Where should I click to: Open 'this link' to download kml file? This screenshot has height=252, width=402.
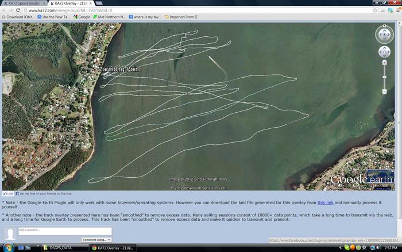click(x=325, y=203)
